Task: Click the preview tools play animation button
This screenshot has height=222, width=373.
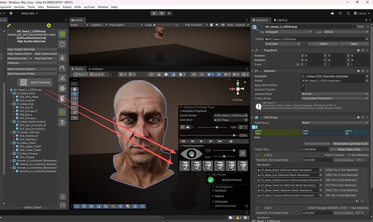Action: coord(201,141)
